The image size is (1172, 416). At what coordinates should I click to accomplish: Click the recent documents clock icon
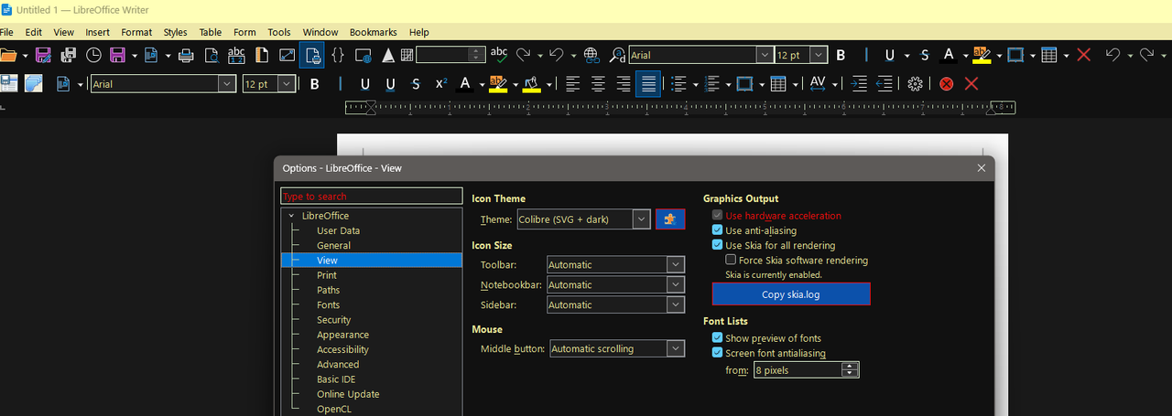pos(93,56)
